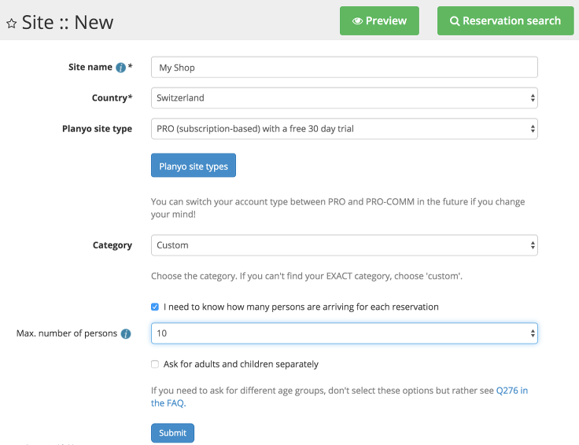Viewport: 579px width, 445px height.
Task: Click the Site :: New page heading
Action: pyautogui.click(x=68, y=23)
